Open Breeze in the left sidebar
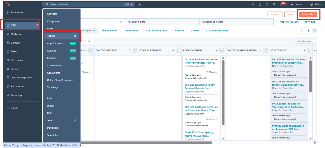 coord(13,108)
